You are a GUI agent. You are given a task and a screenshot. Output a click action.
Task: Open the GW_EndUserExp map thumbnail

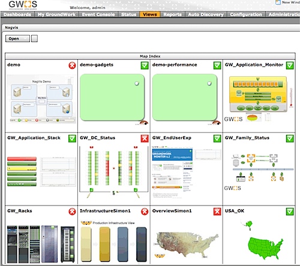[x=187, y=172]
